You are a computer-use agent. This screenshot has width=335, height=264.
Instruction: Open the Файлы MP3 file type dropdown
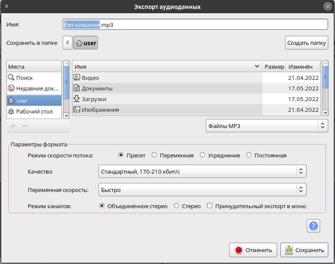267,126
